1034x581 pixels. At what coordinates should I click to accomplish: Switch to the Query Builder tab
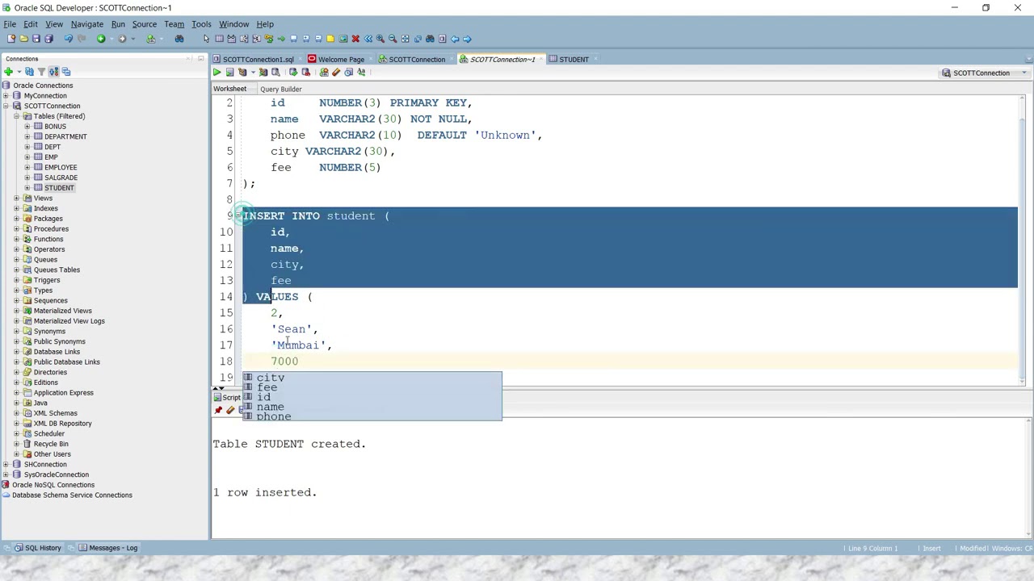[281, 89]
